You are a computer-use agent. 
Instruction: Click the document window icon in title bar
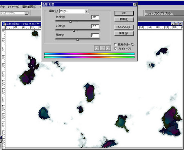pos(4,24)
